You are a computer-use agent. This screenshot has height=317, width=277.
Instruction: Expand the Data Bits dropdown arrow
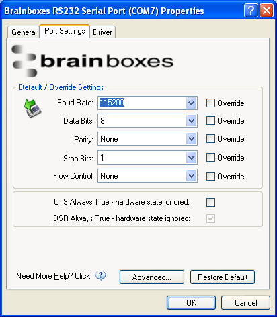coord(191,121)
